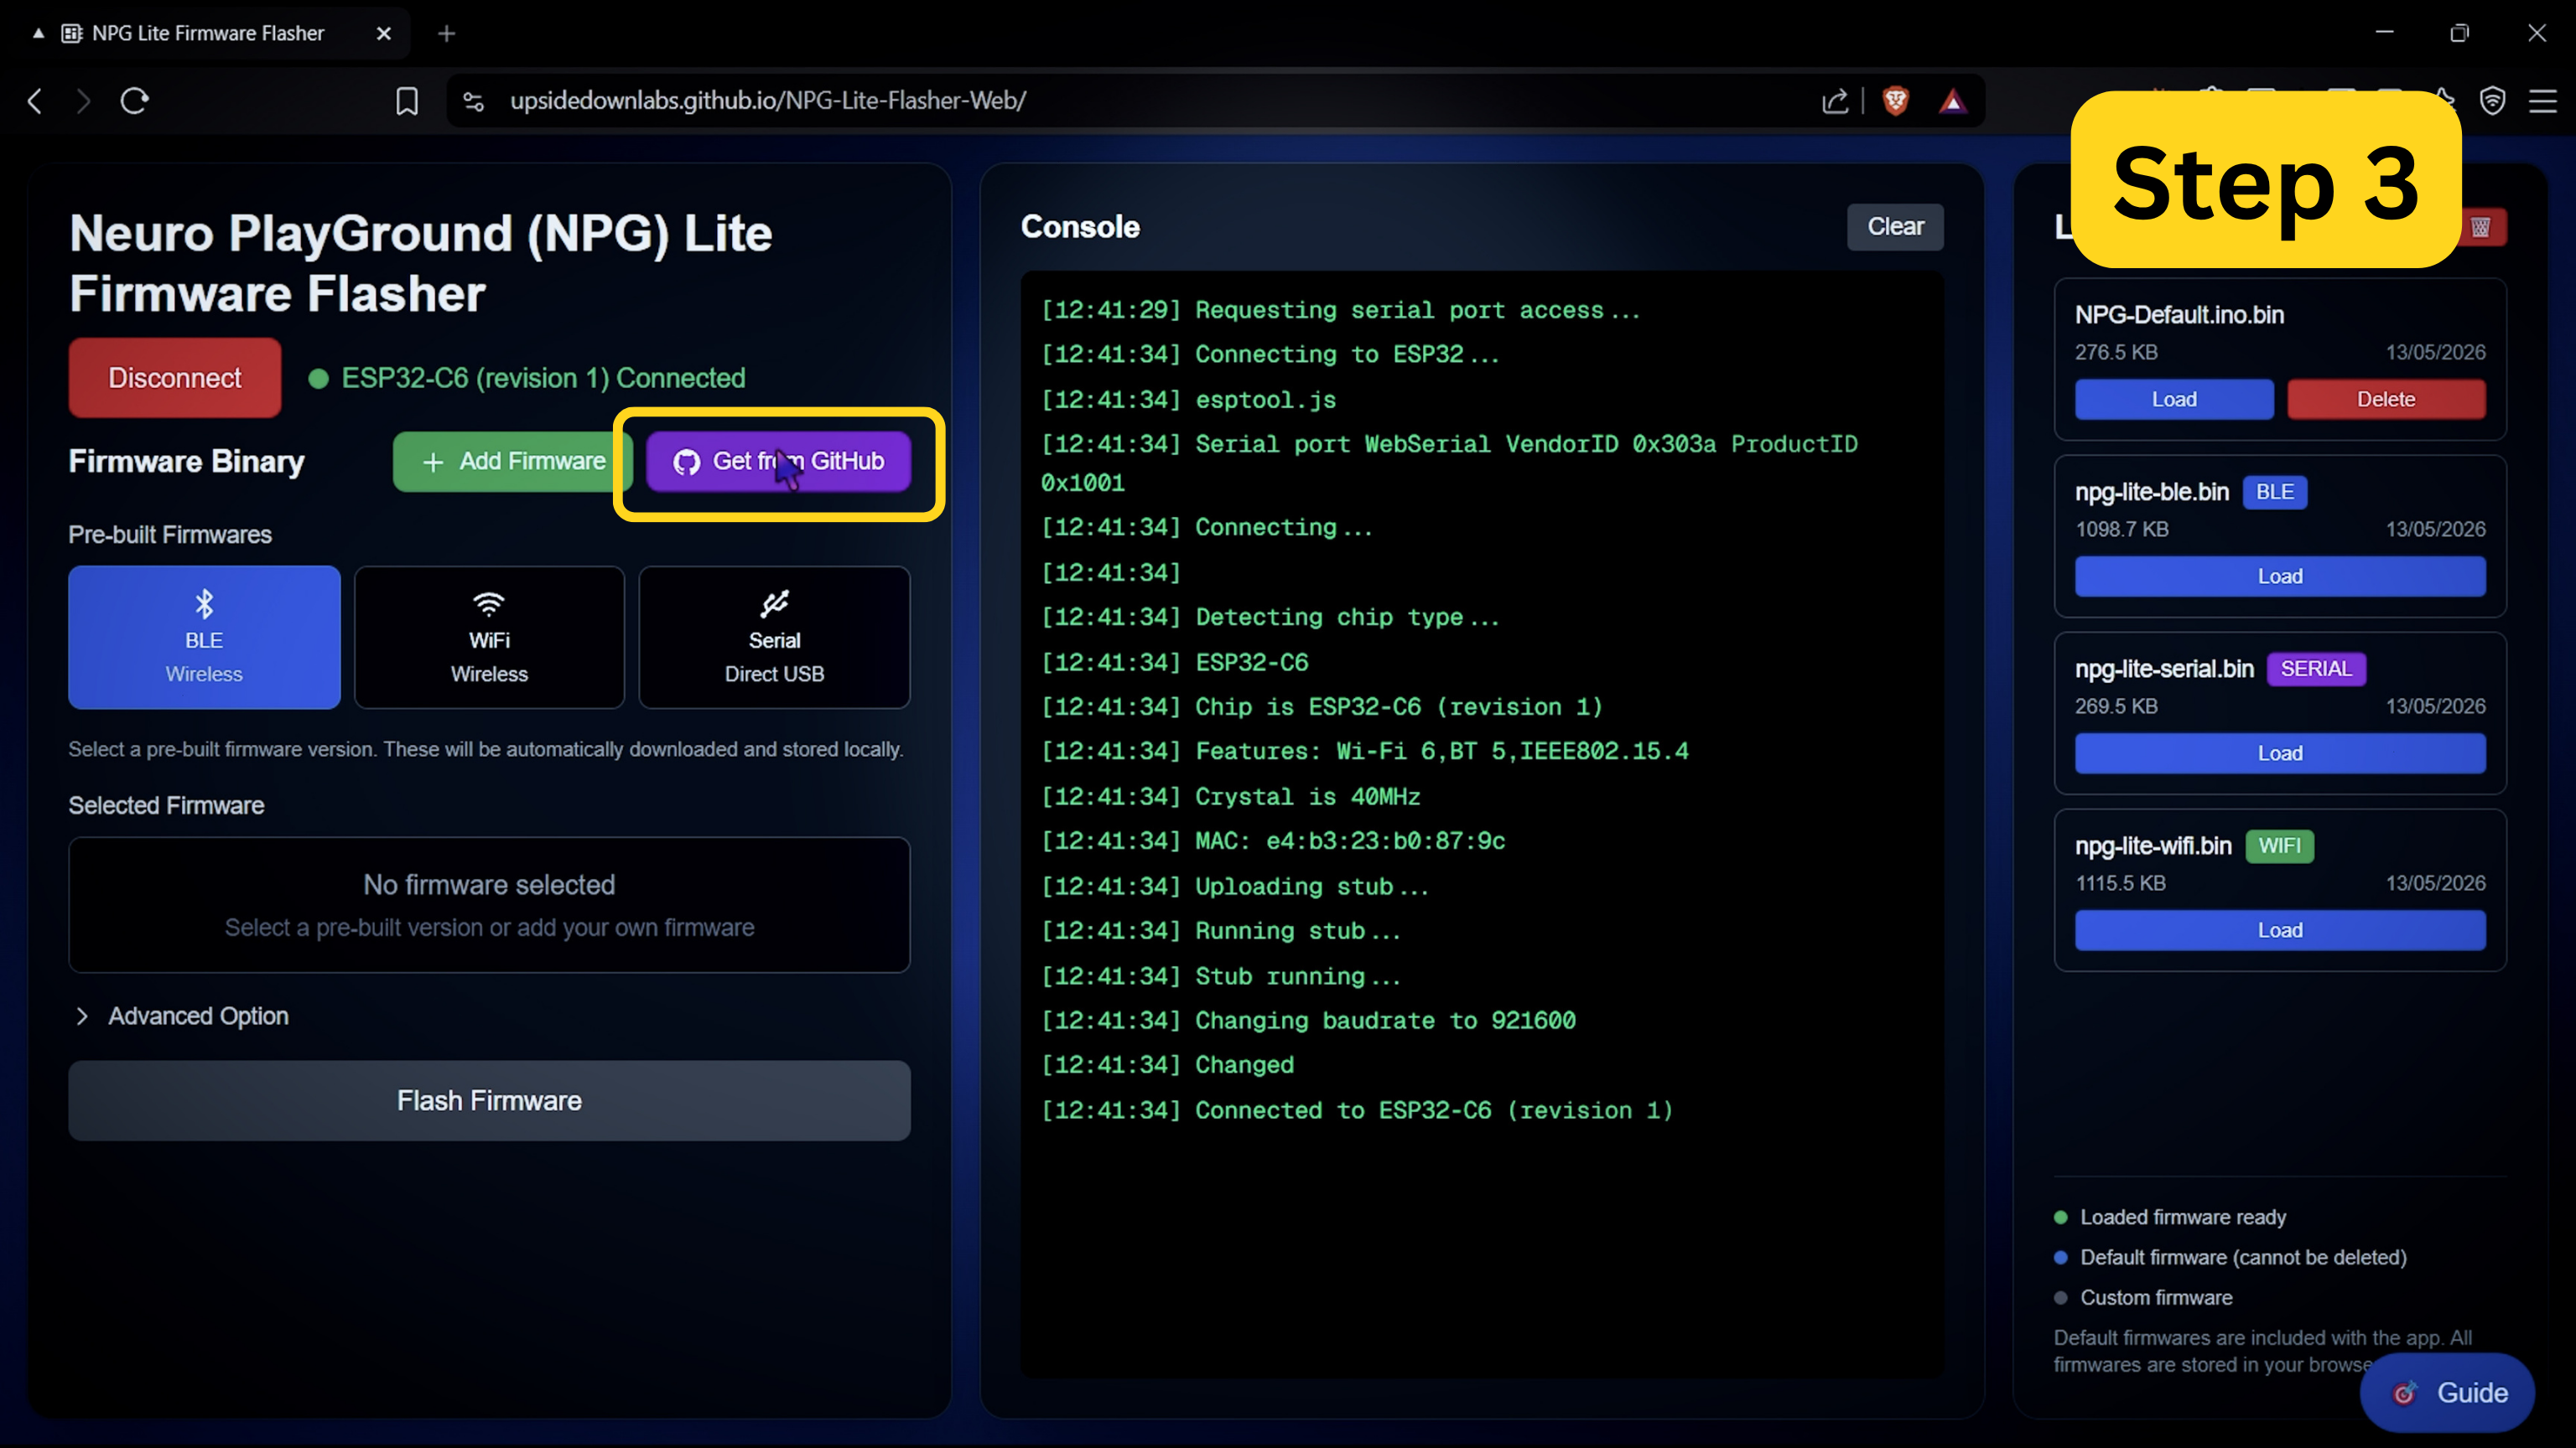Image resolution: width=2576 pixels, height=1448 pixels.
Task: Click the Flash Firmware button
Action: (489, 1100)
